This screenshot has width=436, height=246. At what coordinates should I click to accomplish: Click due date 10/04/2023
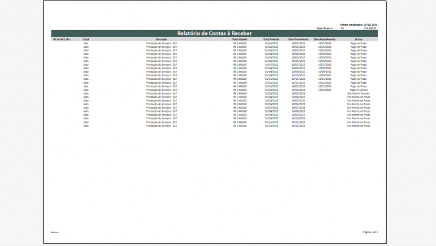(298, 97)
